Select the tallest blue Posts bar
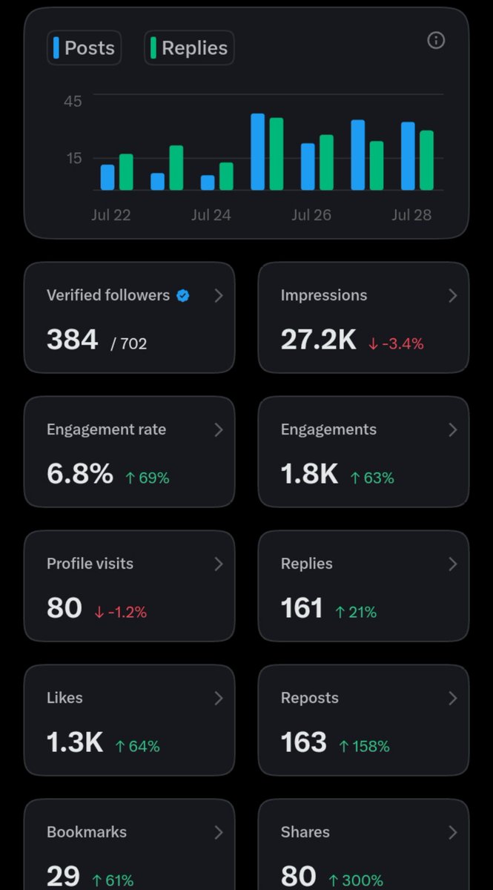The image size is (493, 890). point(258,152)
